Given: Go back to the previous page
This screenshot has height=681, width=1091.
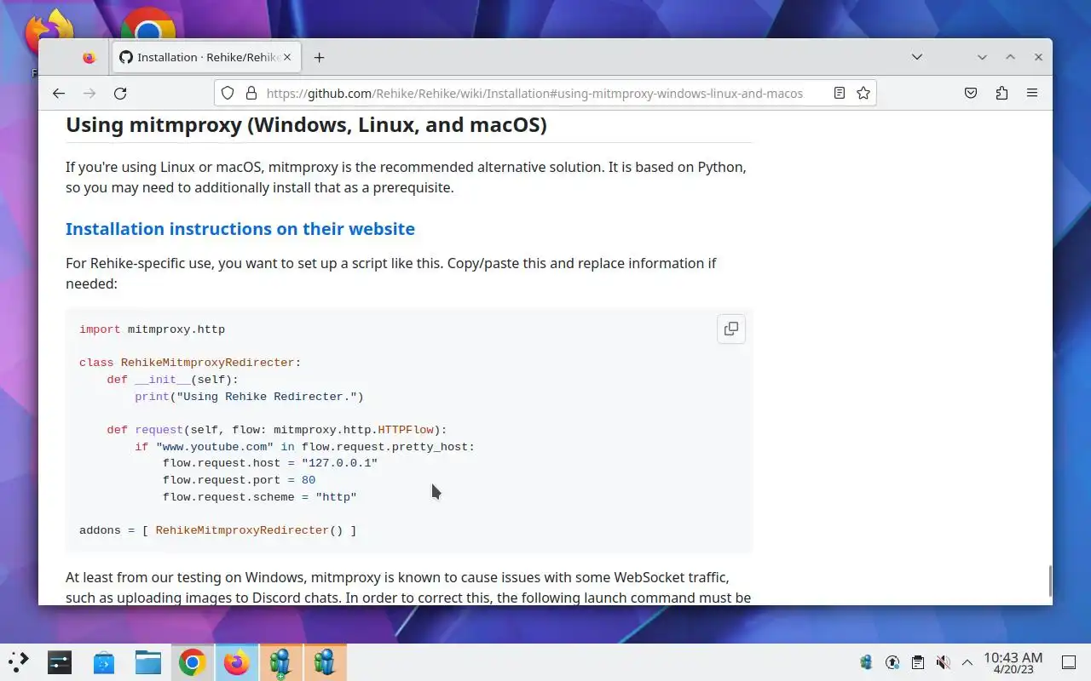Looking at the screenshot, I should coord(58,94).
